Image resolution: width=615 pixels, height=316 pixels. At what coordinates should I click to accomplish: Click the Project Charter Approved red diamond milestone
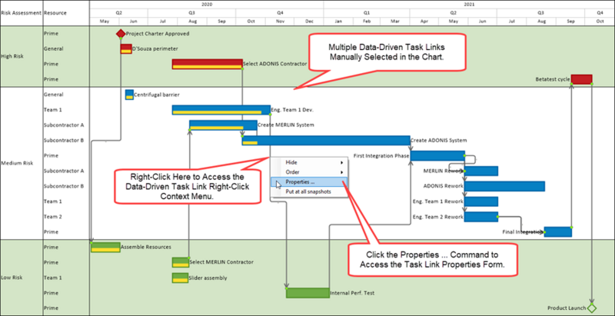[121, 34]
